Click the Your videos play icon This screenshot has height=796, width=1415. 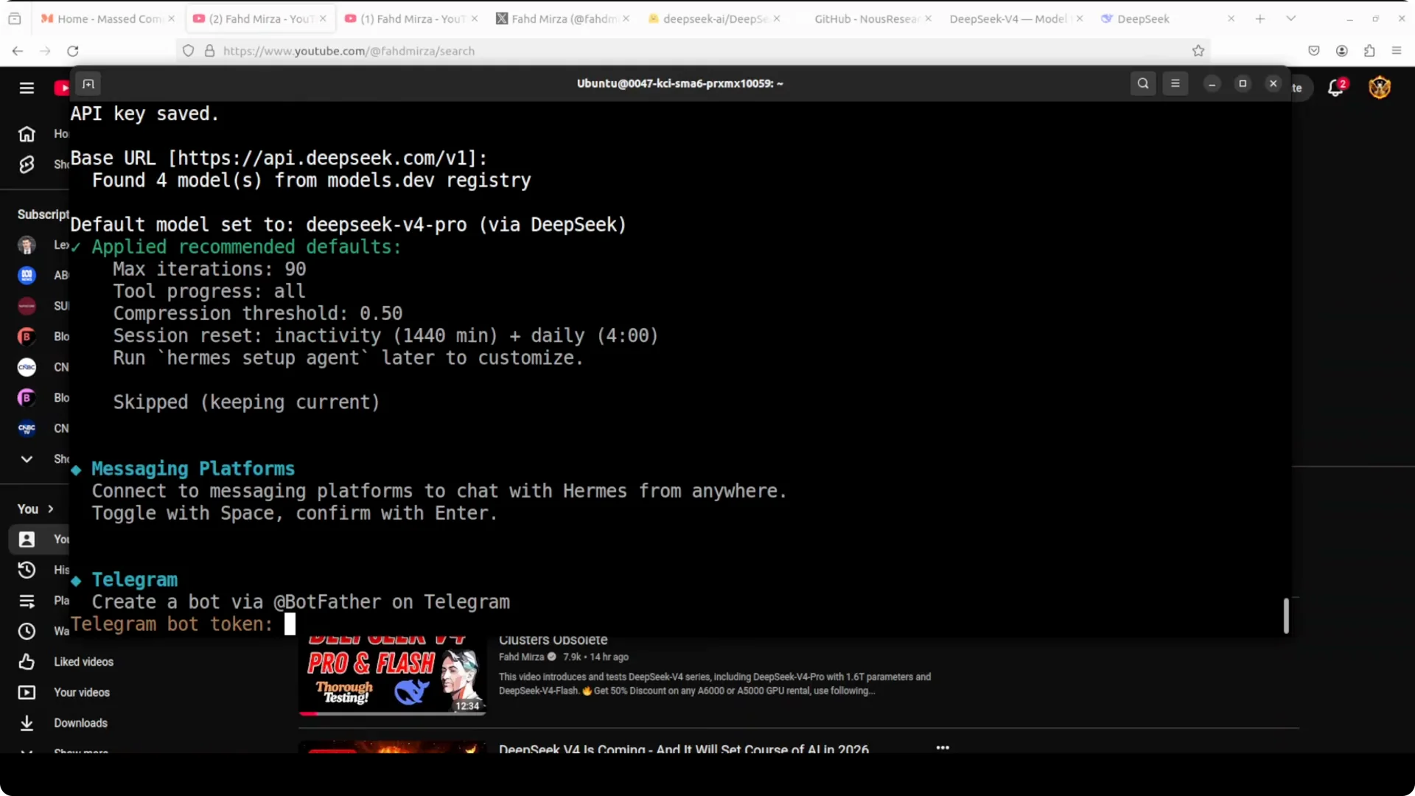[x=27, y=692]
